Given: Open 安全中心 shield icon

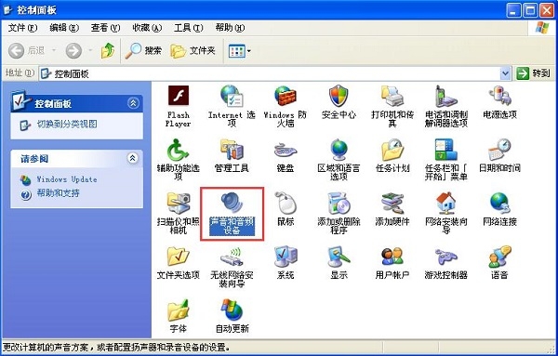Looking at the screenshot, I should coord(339,96).
